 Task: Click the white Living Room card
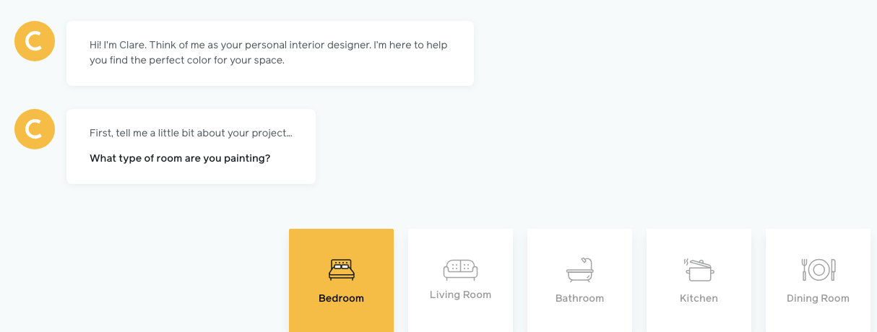click(x=460, y=281)
